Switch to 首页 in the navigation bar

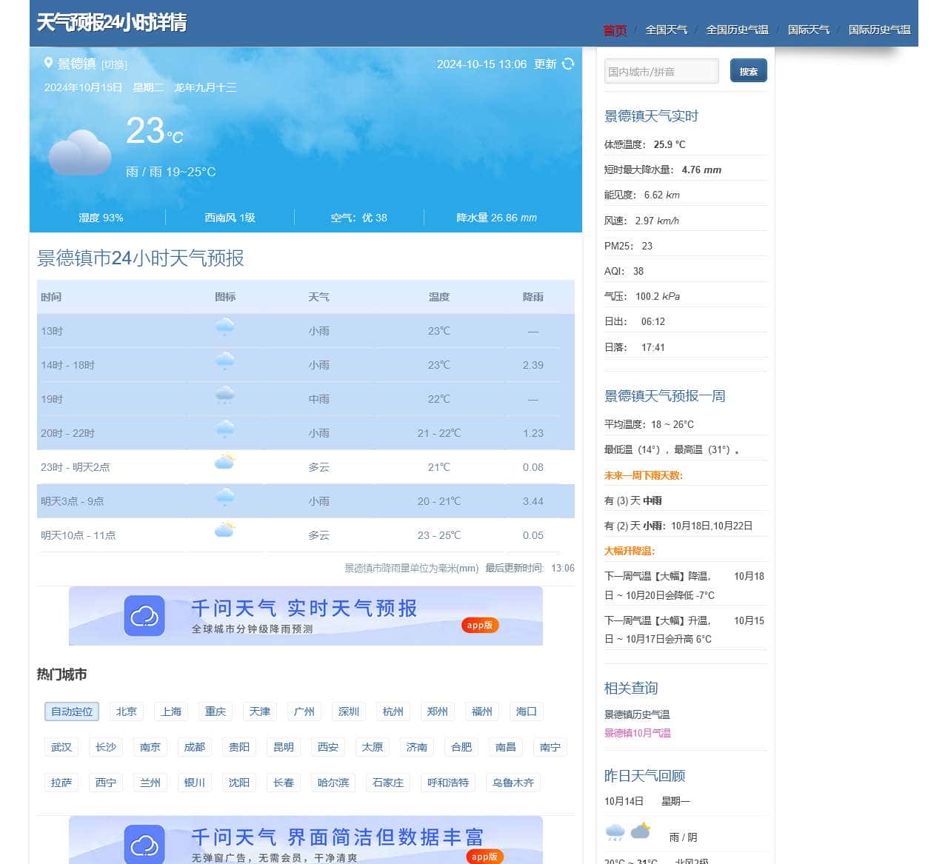615,30
